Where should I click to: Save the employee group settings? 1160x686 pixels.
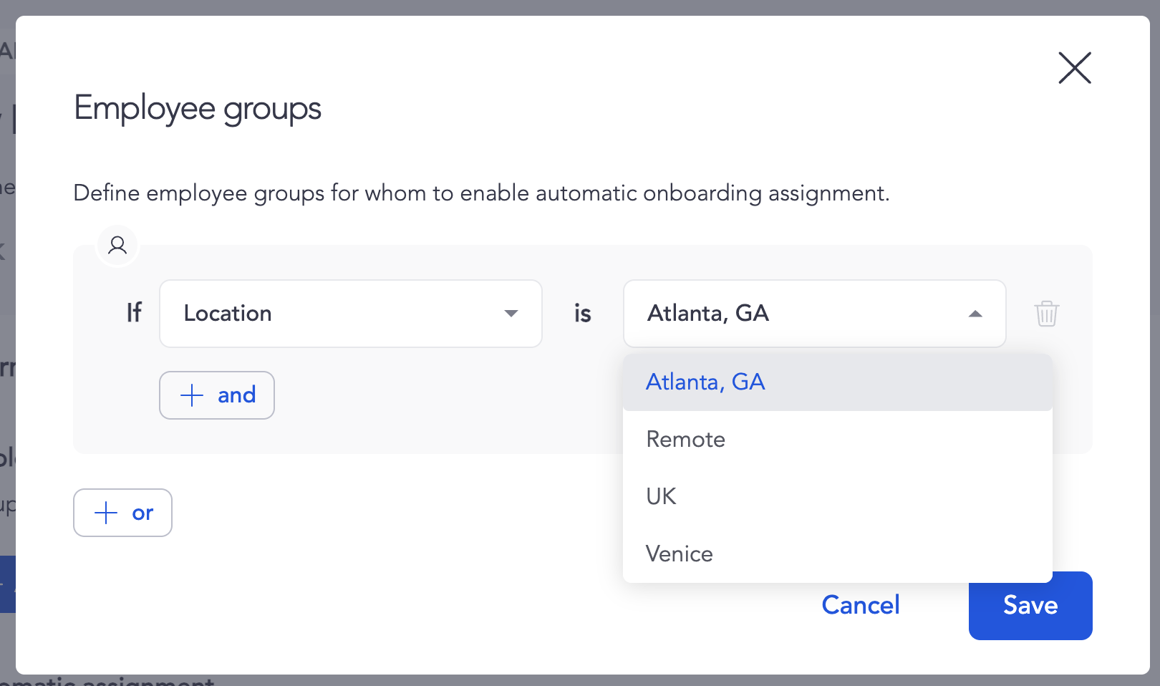1030,606
